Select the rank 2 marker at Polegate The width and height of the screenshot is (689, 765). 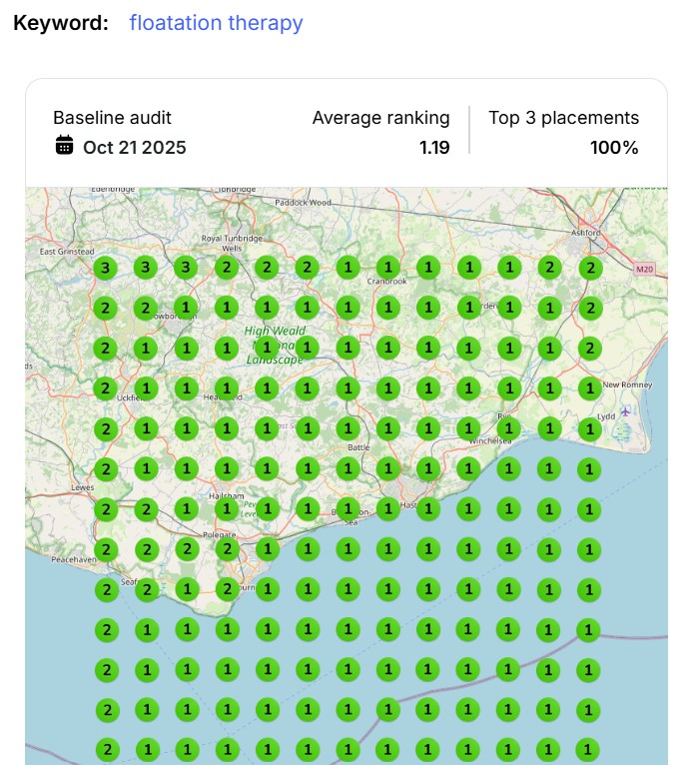[226, 549]
